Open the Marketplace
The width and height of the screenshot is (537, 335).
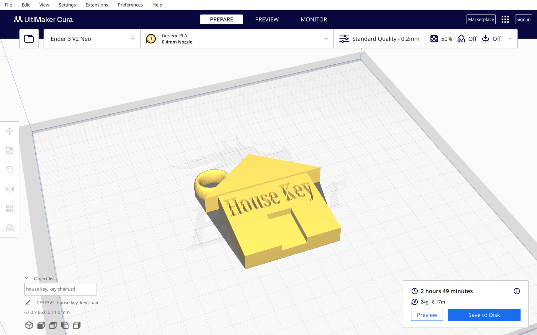(x=481, y=19)
